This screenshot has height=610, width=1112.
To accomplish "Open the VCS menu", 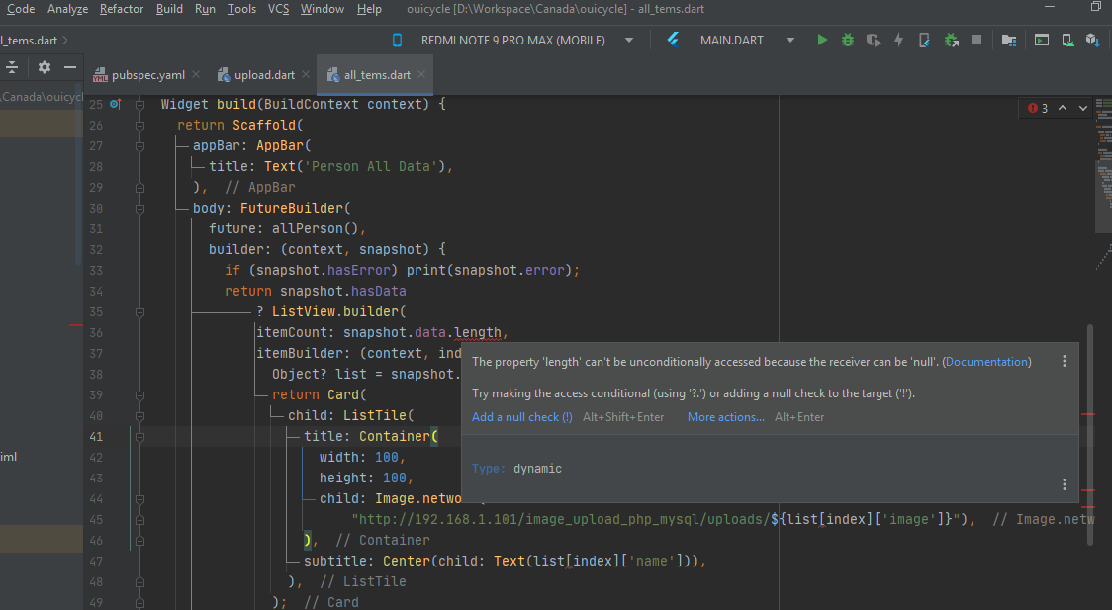I will [x=278, y=9].
